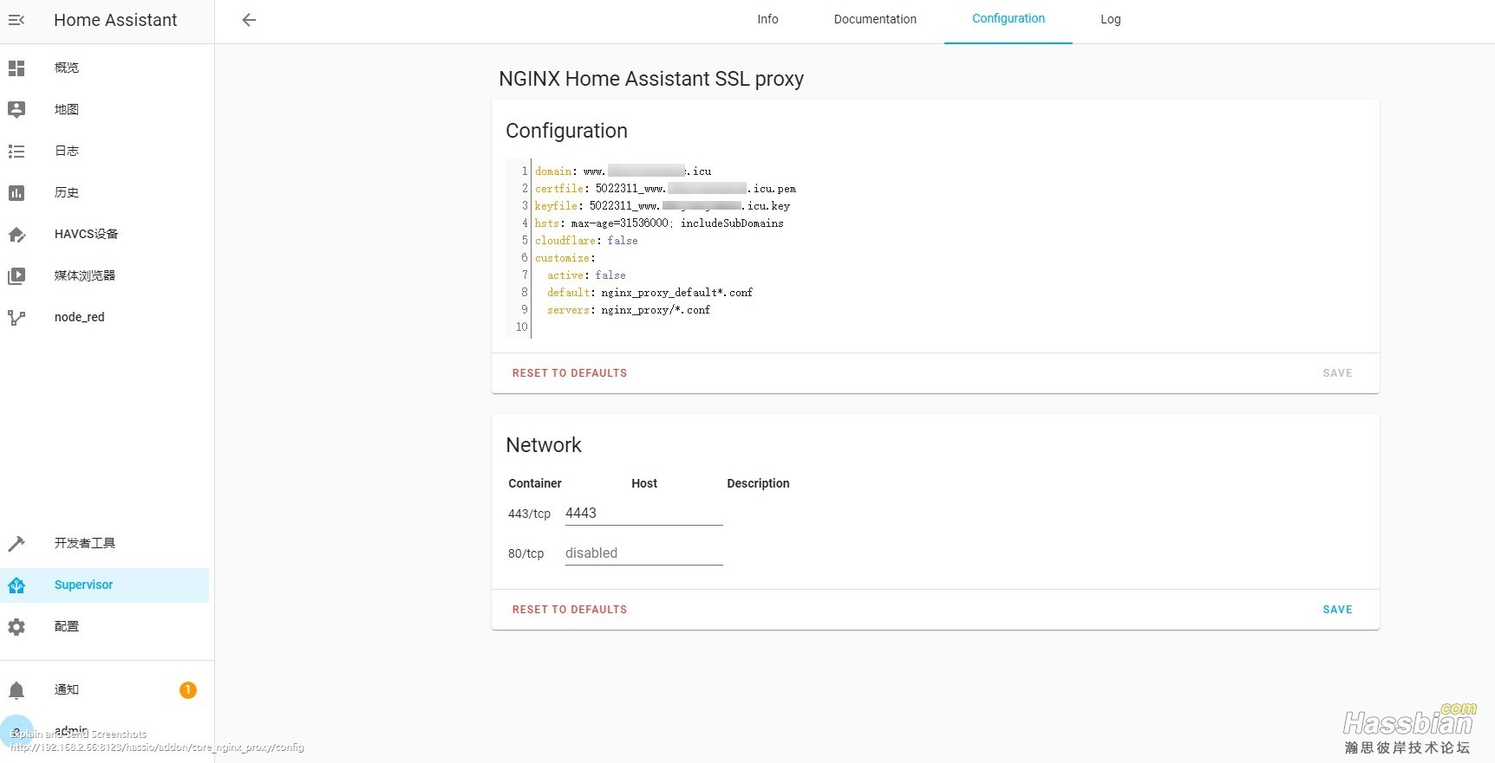Open the 地图 map icon
The width and height of the screenshot is (1495, 763).
(16, 109)
